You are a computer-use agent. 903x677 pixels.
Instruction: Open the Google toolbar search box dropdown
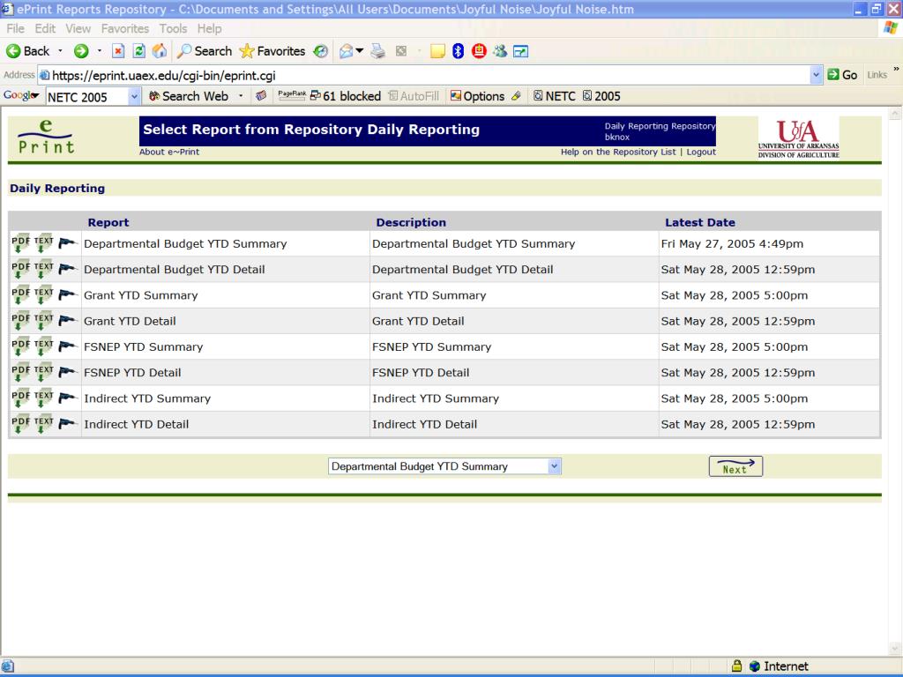point(134,96)
